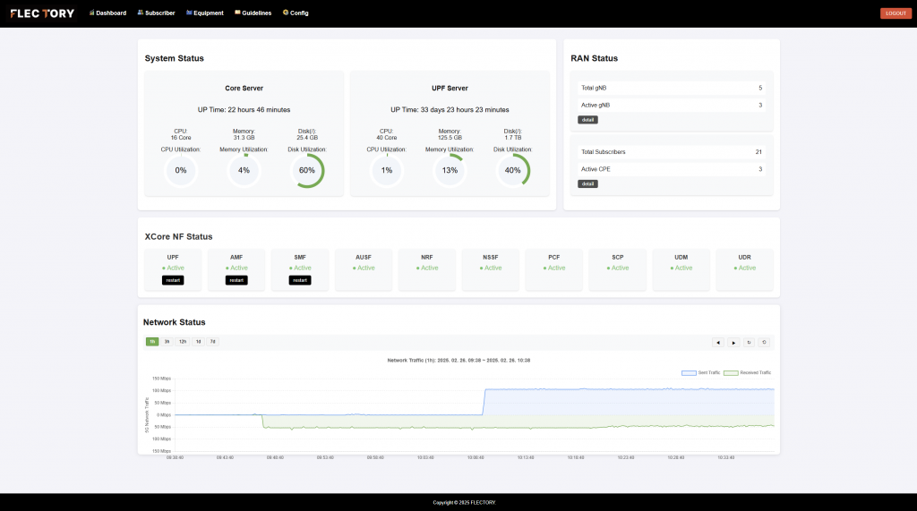Click the Active gNB row
Viewport: 917px width, 511px height.
coord(672,106)
